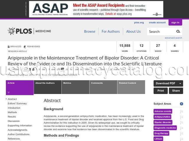Open the advanced search link
The image size is (189, 141).
click(173, 38)
